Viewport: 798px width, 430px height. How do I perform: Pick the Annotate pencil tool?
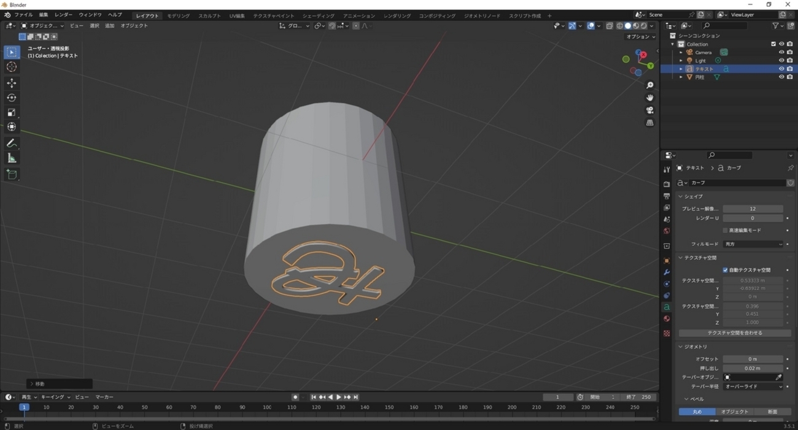12,143
